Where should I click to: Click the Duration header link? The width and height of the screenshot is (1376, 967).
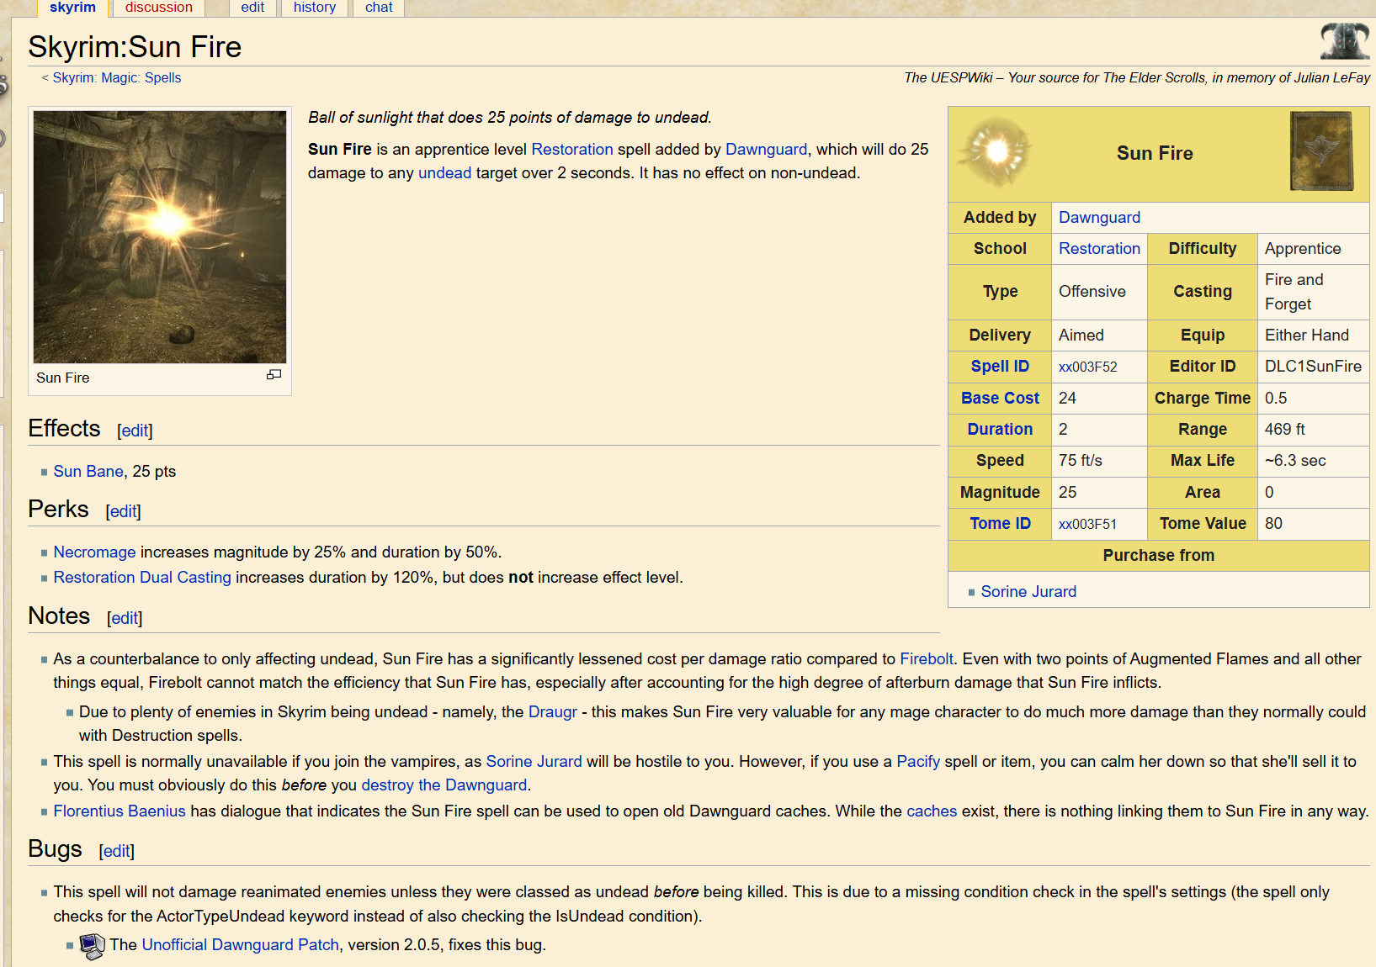click(1000, 430)
